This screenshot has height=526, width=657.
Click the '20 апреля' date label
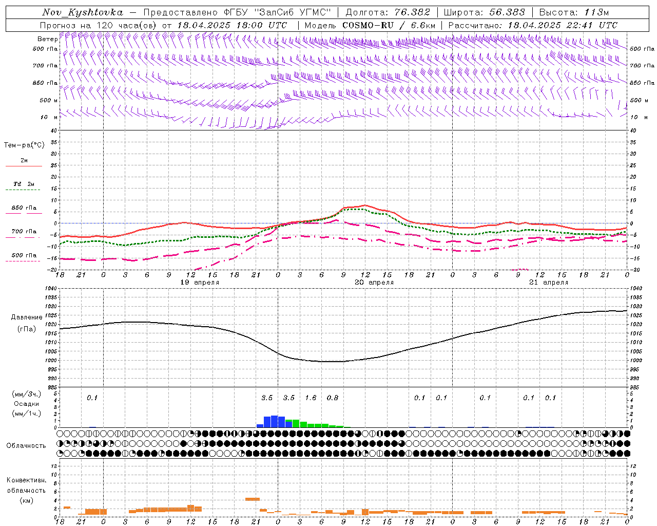(374, 283)
